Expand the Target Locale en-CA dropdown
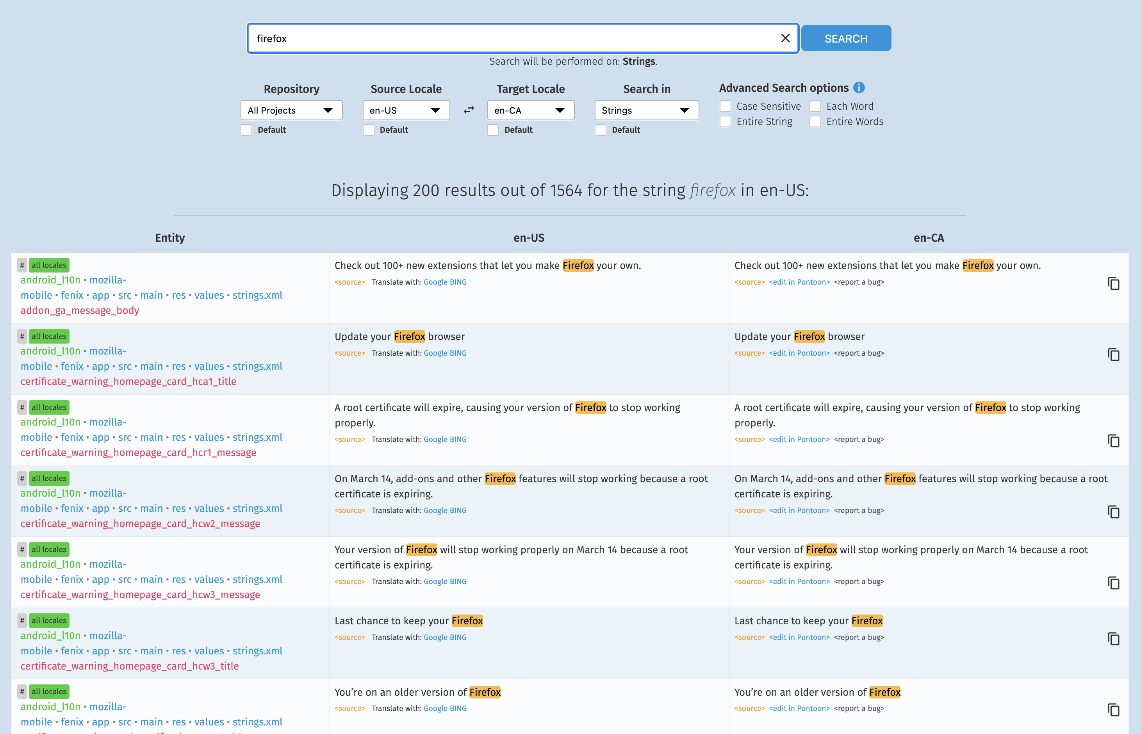This screenshot has width=1141, height=734. point(530,110)
